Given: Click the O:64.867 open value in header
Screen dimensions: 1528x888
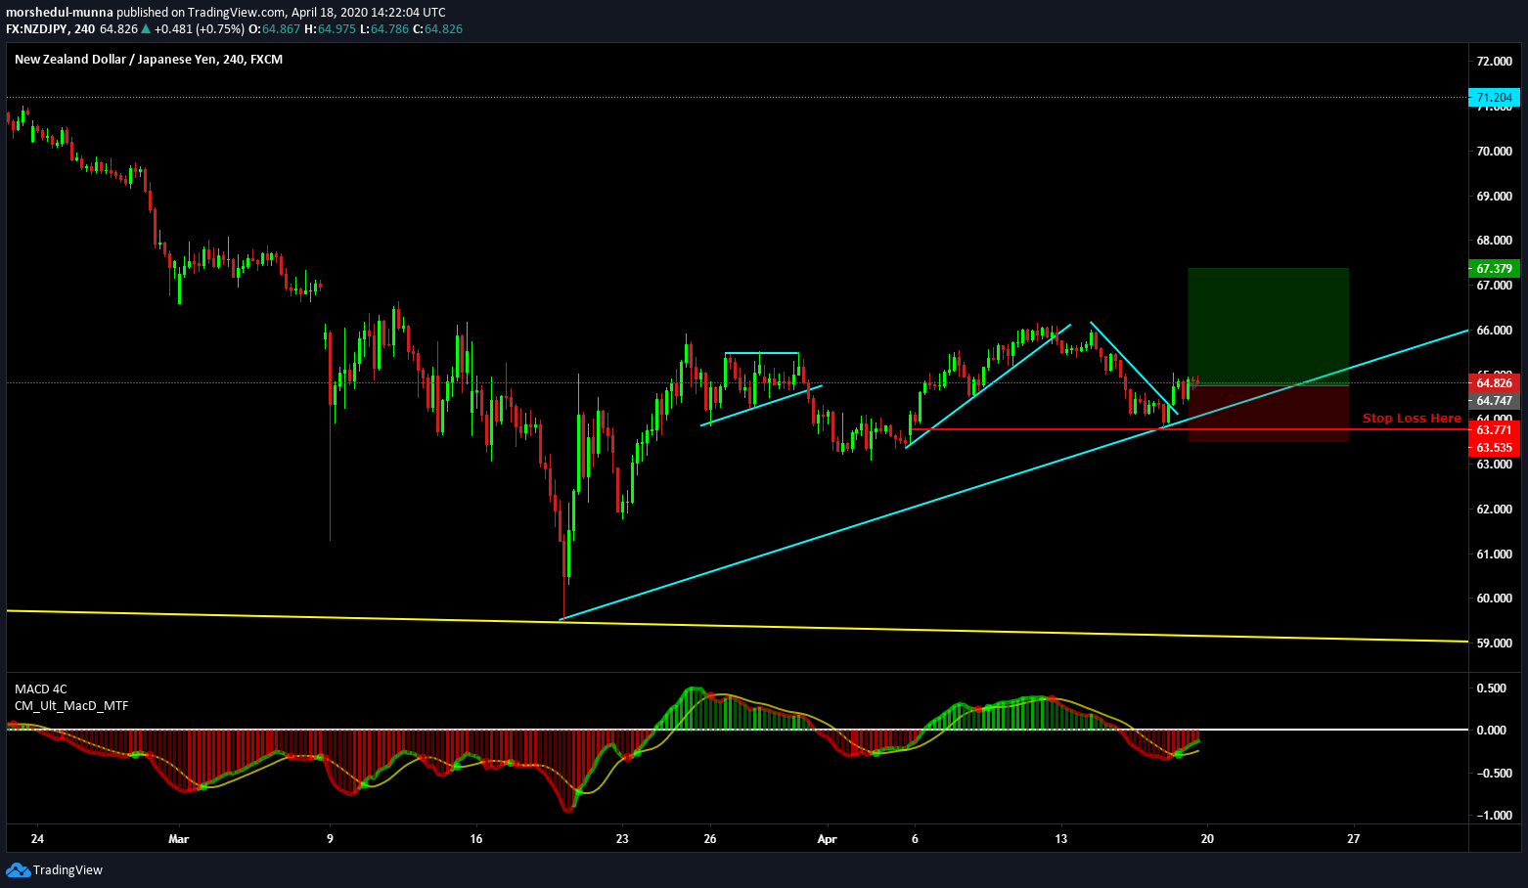Looking at the screenshot, I should pyautogui.click(x=275, y=29).
